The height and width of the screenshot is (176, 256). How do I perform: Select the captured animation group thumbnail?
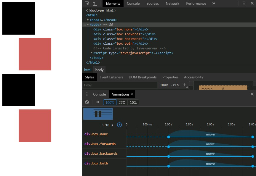[x=98, y=114]
